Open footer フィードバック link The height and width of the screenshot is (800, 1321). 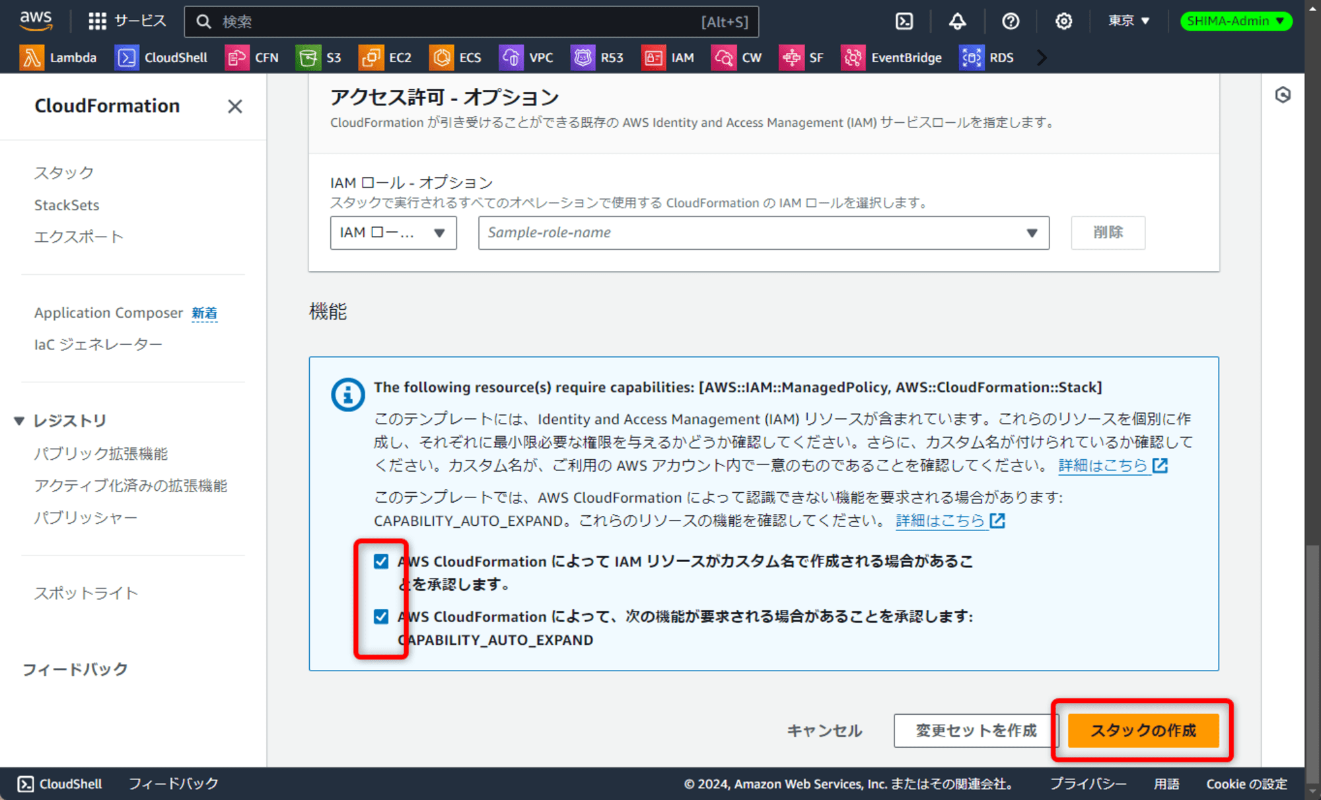coord(173,783)
